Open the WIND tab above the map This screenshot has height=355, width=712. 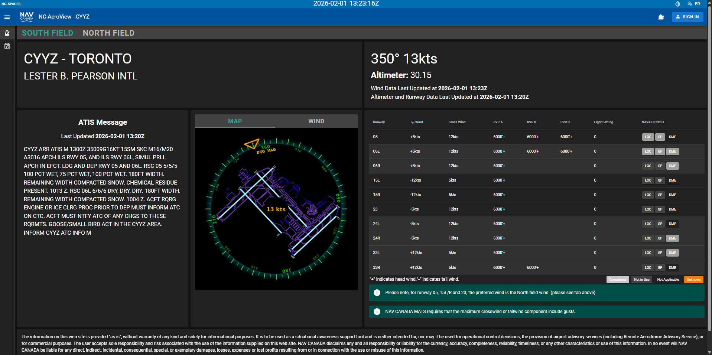316,121
